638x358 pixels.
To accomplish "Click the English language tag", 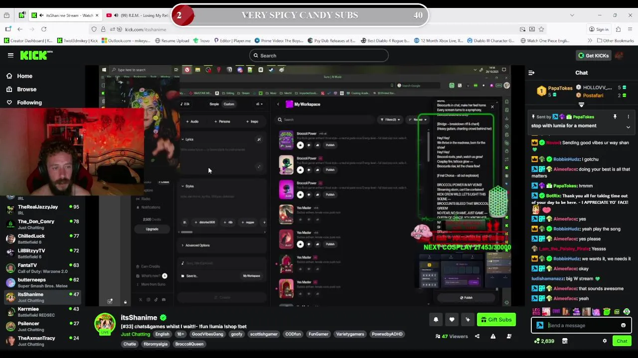I will tap(162, 334).
